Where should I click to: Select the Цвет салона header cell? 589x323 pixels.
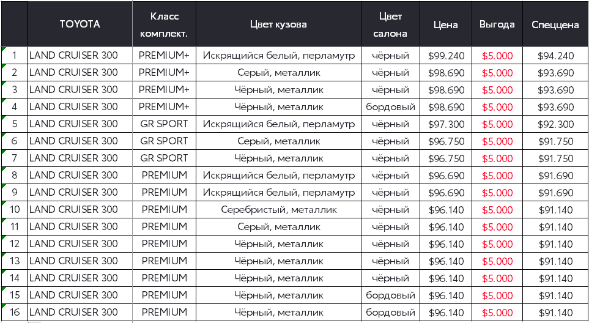coord(390,24)
